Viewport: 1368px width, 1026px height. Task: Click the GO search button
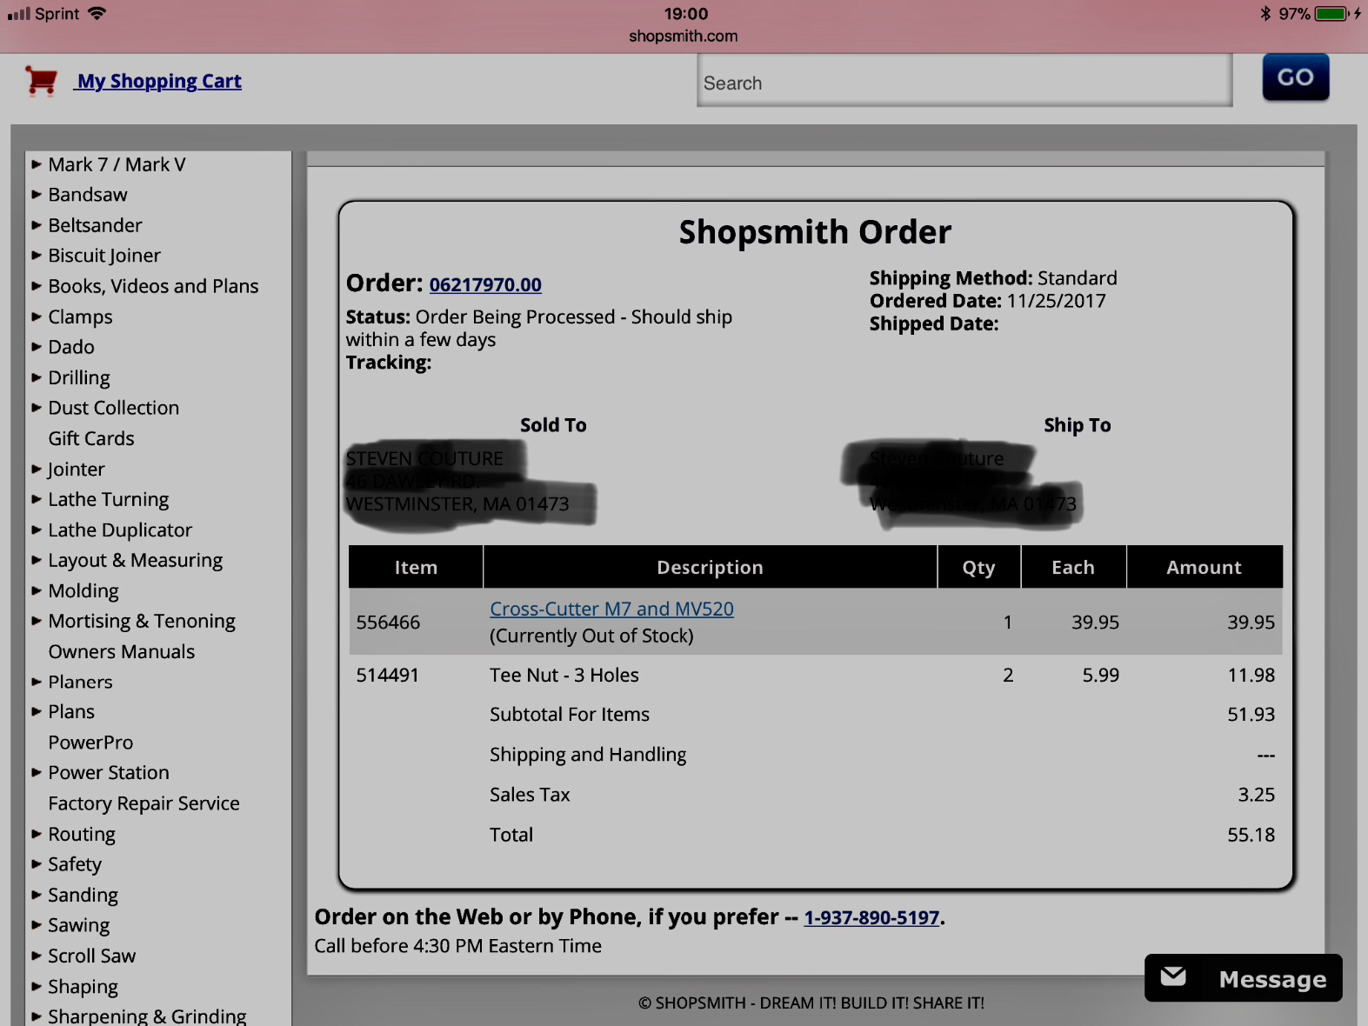(x=1295, y=77)
